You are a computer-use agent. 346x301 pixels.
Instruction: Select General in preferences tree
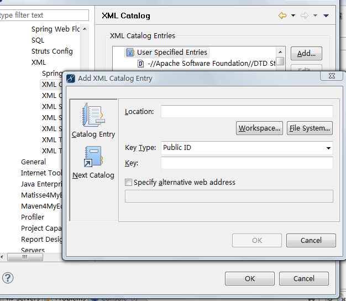pos(33,162)
